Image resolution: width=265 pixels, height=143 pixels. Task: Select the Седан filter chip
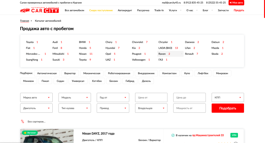[x=60, y=81]
